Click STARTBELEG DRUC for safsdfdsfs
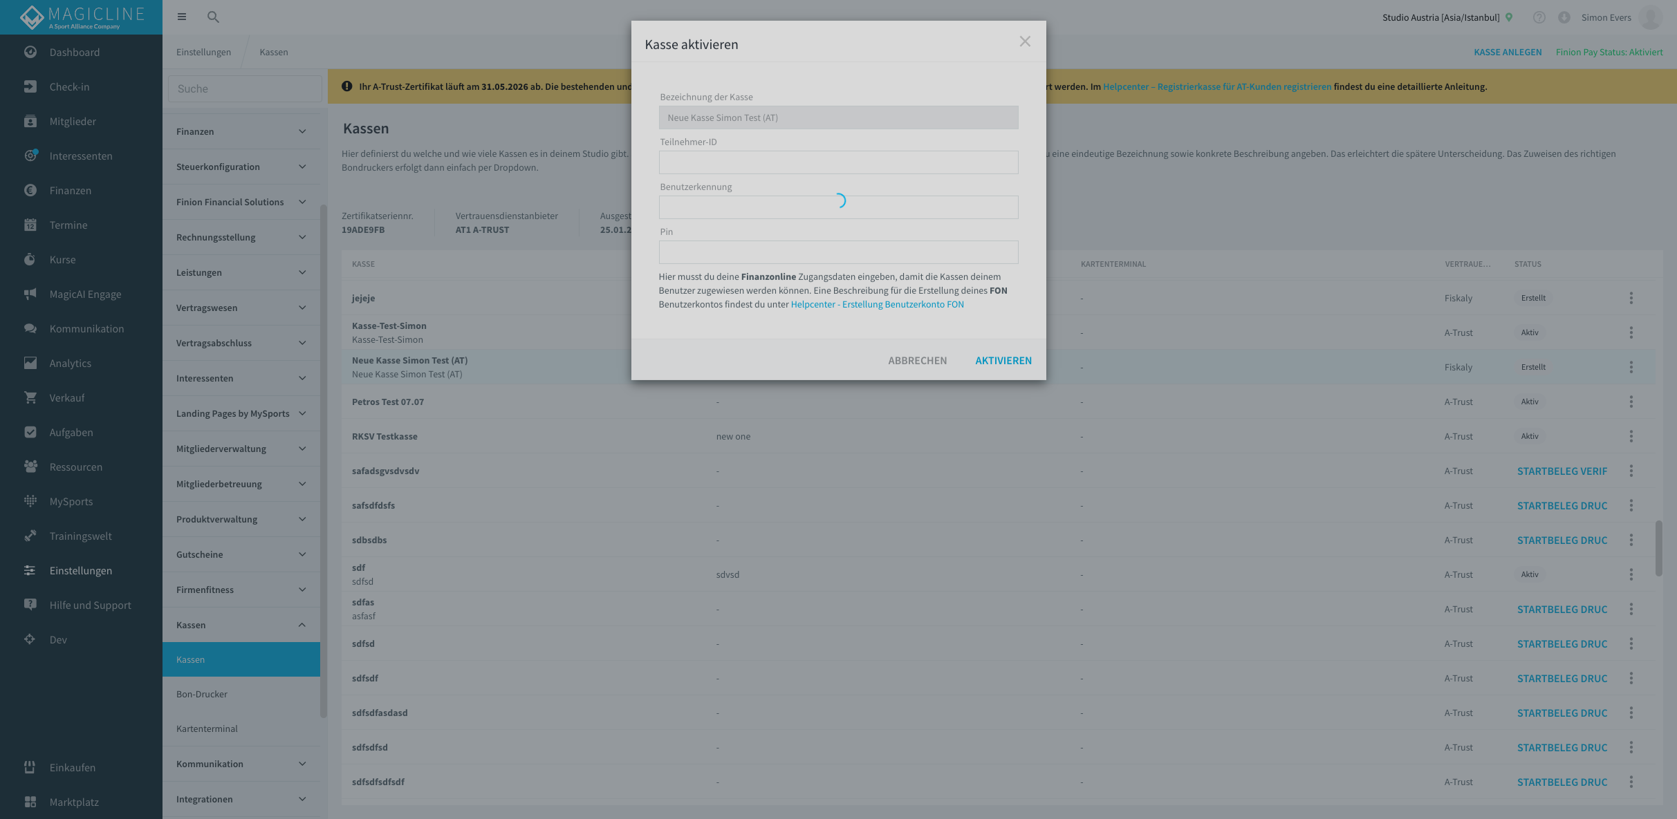Screen dimensions: 1677x819 tap(1562, 505)
